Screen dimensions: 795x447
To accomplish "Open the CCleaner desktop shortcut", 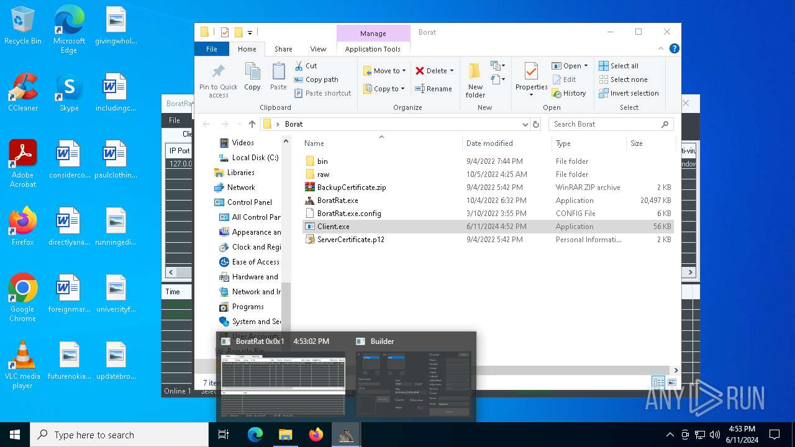I will pos(23,92).
